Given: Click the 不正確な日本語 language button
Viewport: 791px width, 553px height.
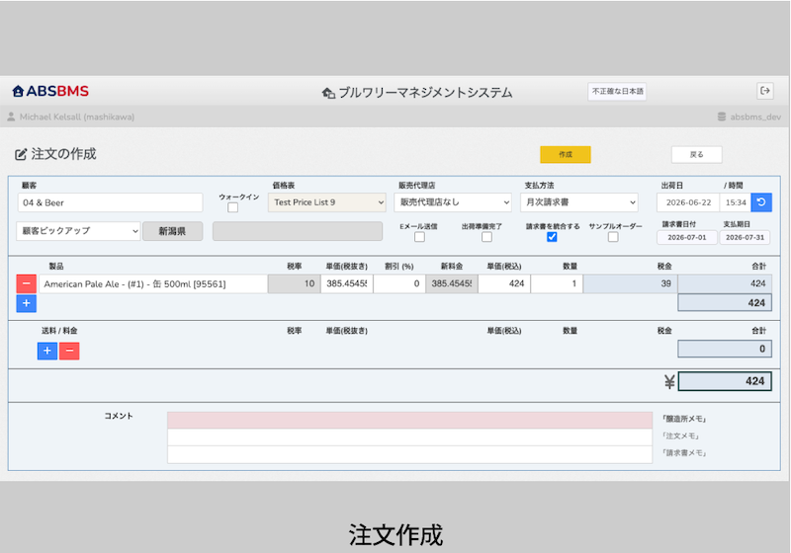Looking at the screenshot, I should 617,92.
